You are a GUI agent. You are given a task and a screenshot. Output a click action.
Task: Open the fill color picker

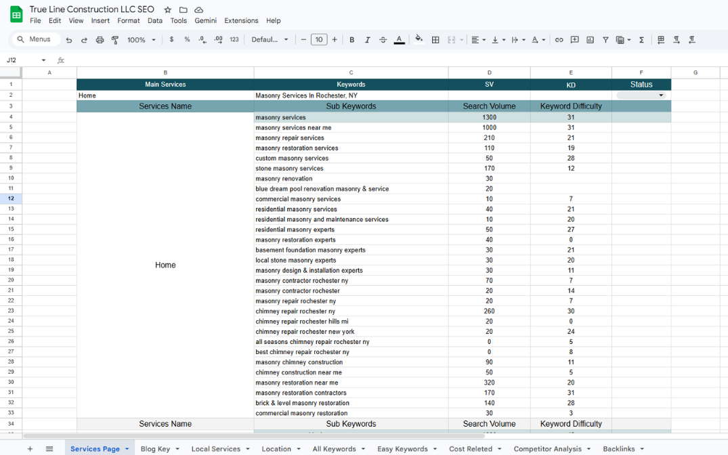coord(419,40)
